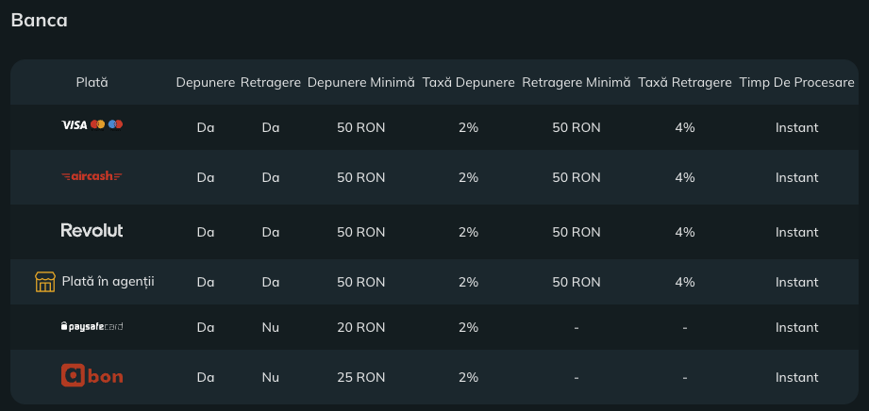Click 2% deposit fee in Revolut row

pos(468,232)
